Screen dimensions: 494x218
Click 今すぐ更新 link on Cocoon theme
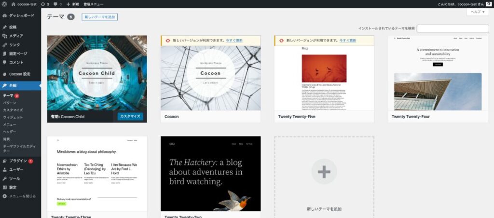pos(234,41)
